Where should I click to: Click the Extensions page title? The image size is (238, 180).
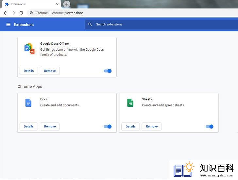[24, 25]
